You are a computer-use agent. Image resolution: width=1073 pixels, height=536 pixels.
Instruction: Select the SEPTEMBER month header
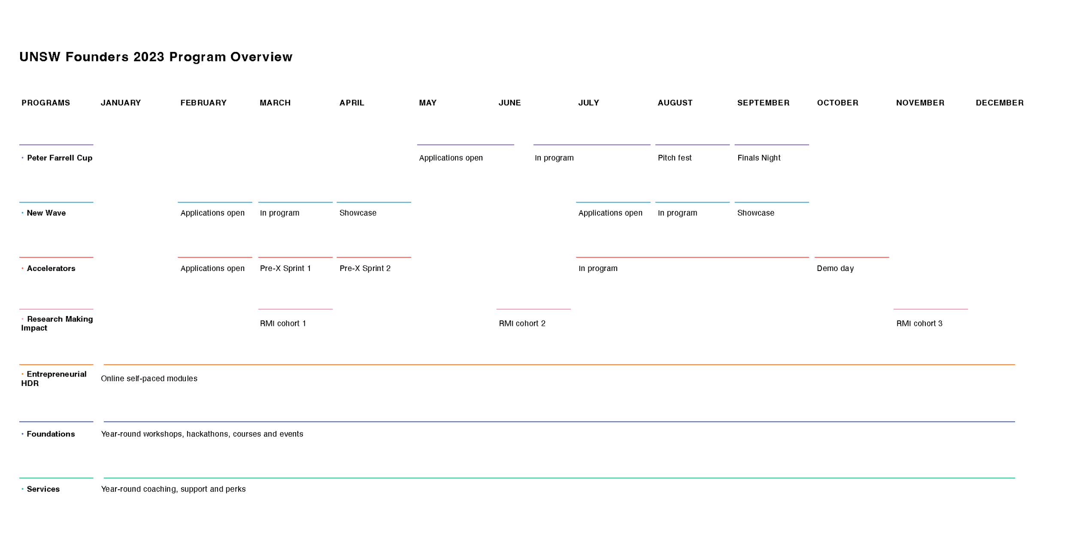(764, 103)
